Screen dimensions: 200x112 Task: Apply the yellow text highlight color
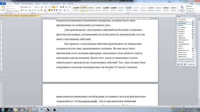(x=42, y=10)
